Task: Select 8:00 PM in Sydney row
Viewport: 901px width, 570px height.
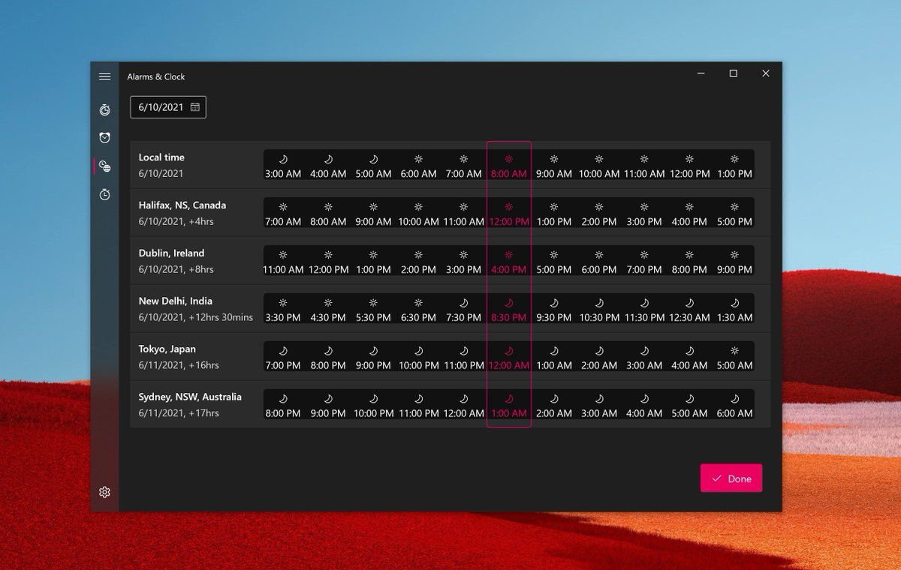Action: click(x=283, y=406)
